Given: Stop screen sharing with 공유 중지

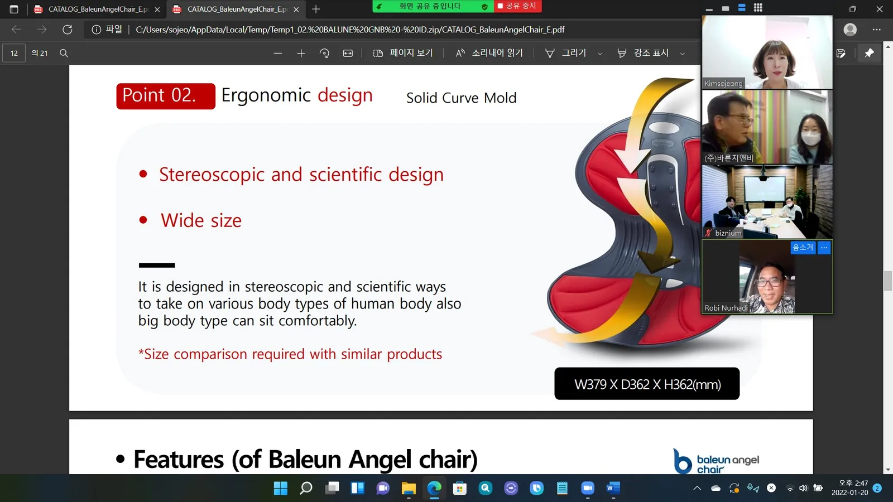Looking at the screenshot, I should point(517,6).
